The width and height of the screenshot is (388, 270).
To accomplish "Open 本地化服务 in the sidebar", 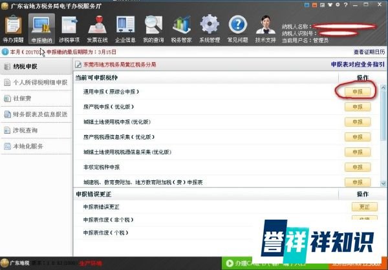I will [x=36, y=146].
